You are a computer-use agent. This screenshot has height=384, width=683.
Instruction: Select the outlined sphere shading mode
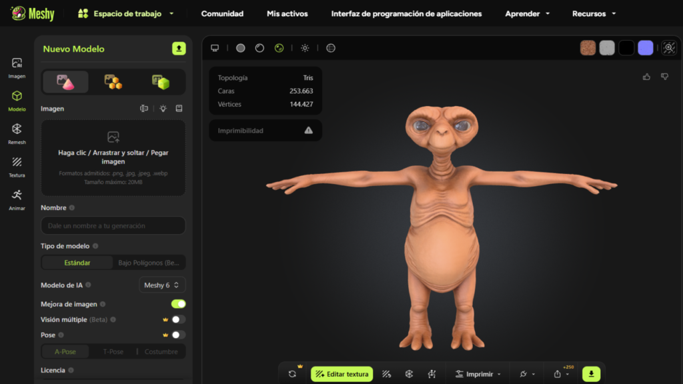point(259,48)
